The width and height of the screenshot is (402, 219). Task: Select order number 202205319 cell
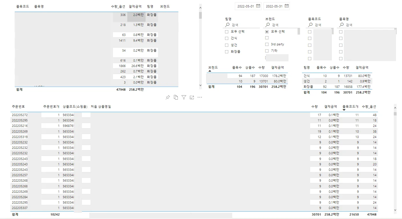pos(20,137)
